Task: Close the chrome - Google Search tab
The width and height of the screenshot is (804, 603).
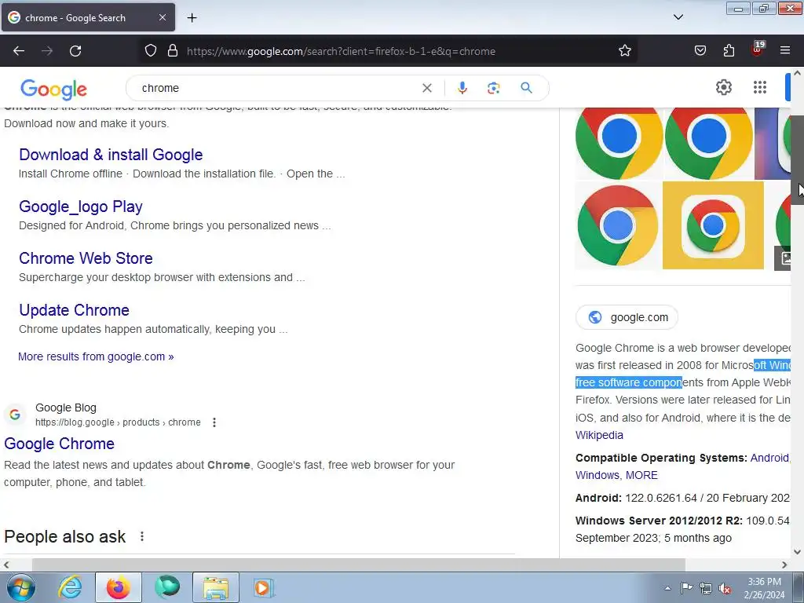Action: (x=162, y=17)
